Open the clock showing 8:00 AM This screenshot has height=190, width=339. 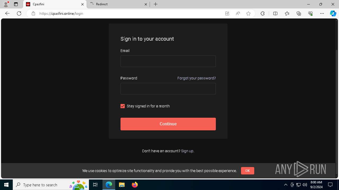pyautogui.click(x=316, y=185)
